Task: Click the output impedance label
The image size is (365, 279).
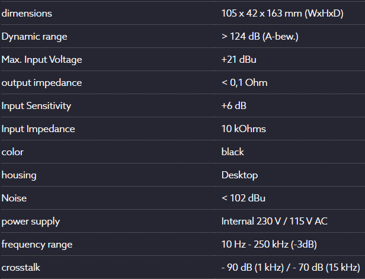Action: tap(41, 83)
